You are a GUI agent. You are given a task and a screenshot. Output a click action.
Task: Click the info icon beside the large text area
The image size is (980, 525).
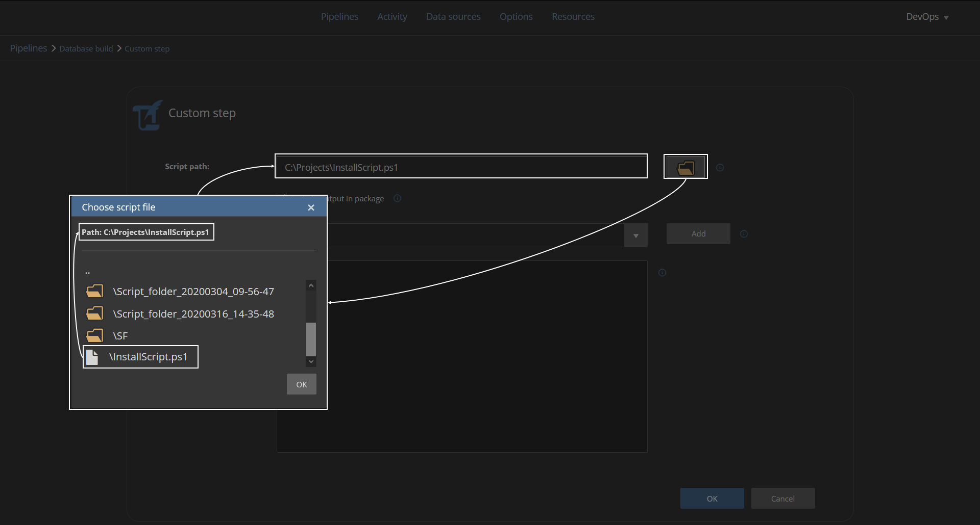[x=662, y=273]
